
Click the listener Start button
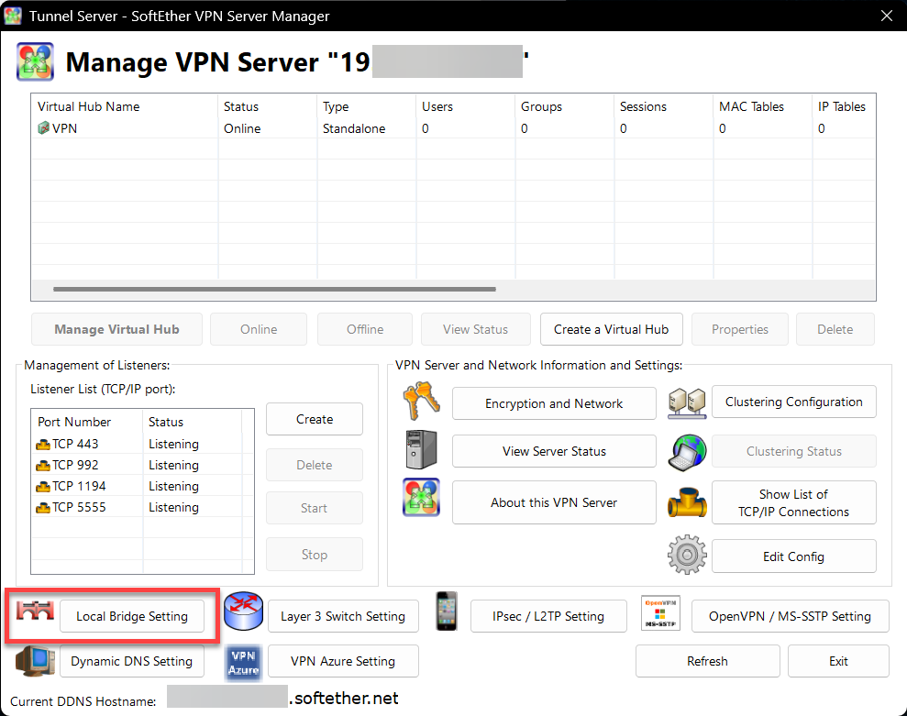click(x=315, y=508)
